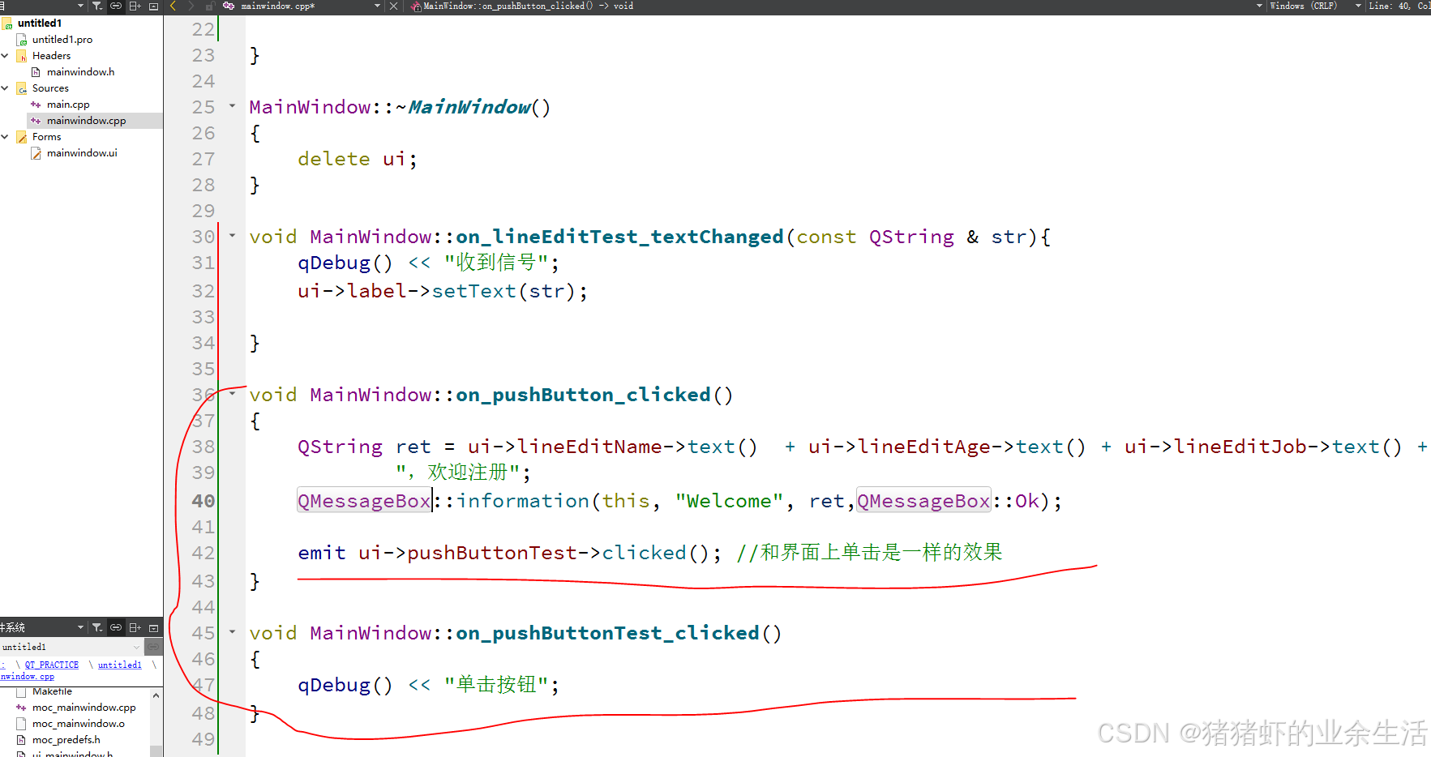Image resolution: width=1431 pixels, height=757 pixels.
Task: Open mainwindow.h in the tree
Action: pos(80,72)
